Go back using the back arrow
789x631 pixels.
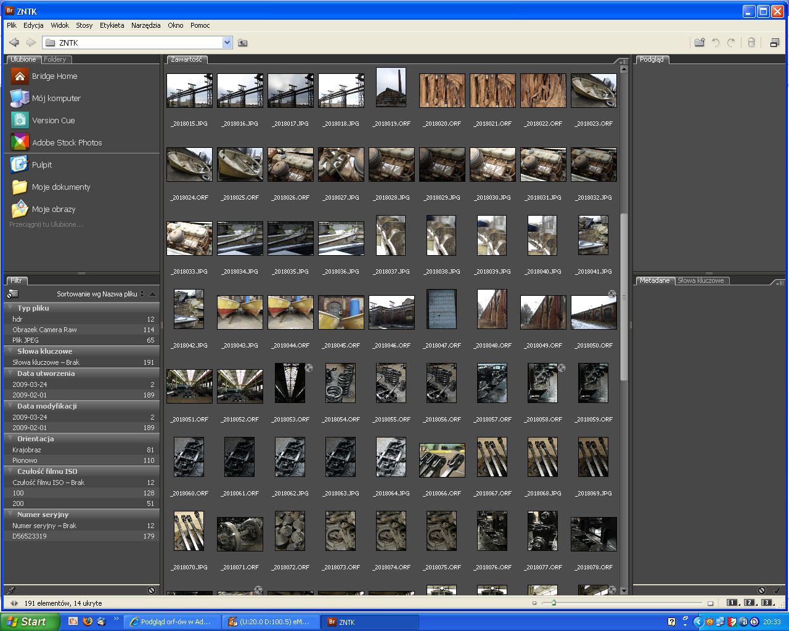pos(14,43)
